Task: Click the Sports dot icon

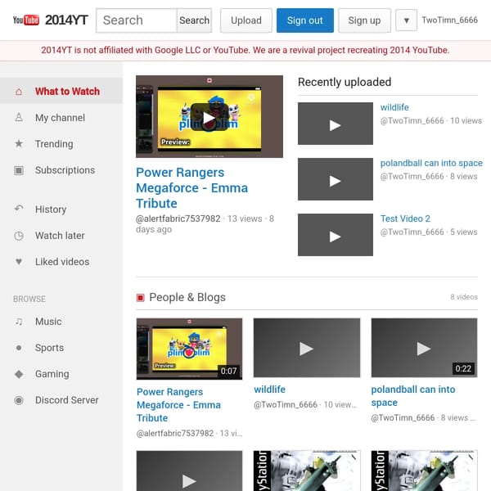Action: point(19,348)
